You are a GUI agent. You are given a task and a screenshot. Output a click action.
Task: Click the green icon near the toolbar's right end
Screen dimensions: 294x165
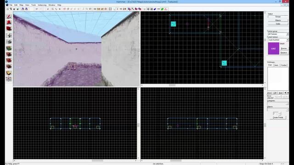(162, 9)
